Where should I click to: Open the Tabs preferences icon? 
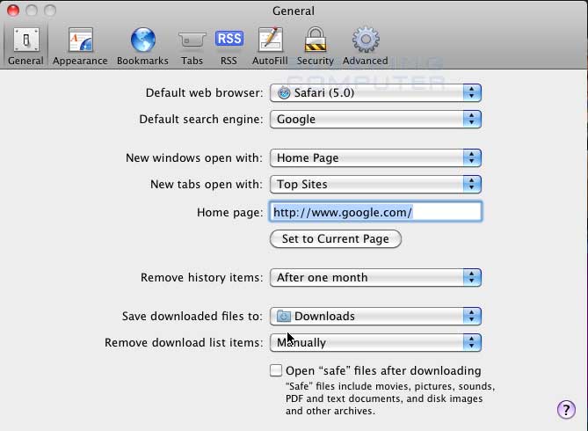click(x=192, y=40)
